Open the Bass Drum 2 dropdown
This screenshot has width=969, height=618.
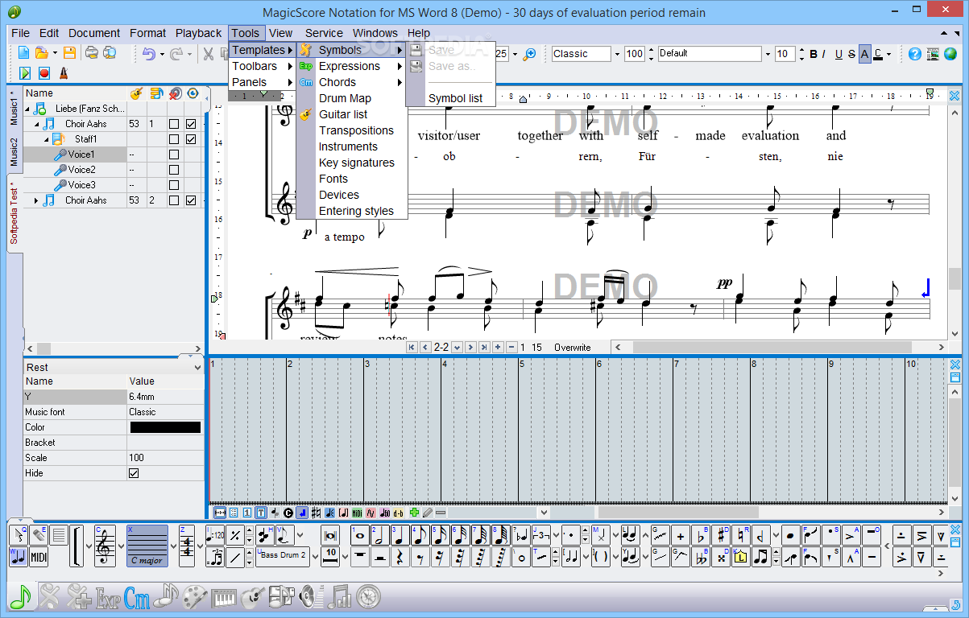click(316, 556)
